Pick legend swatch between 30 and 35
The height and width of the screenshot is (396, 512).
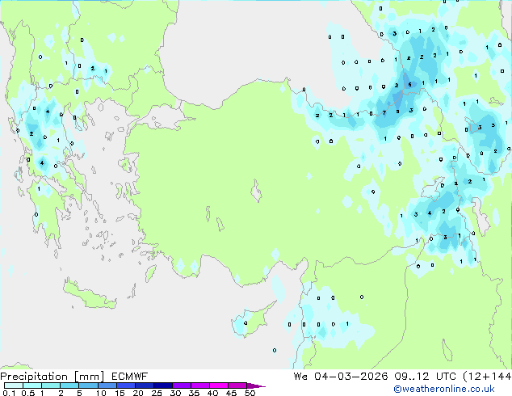(x=181, y=385)
